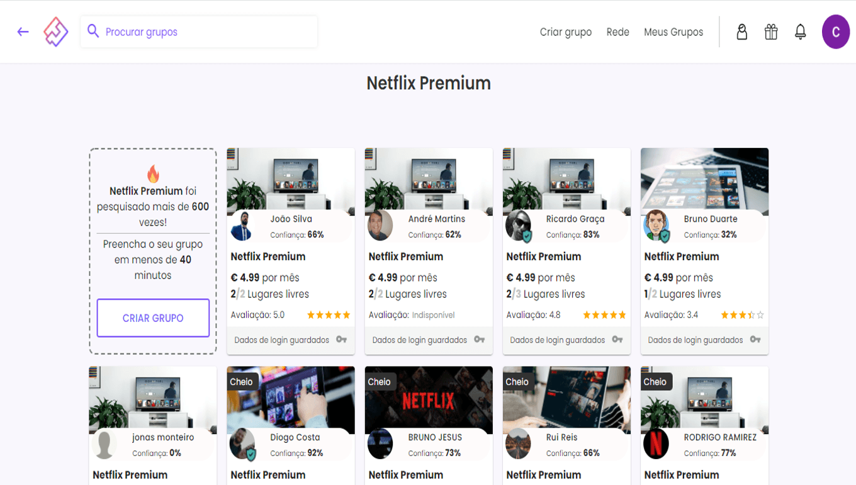Open the purple account avatar C

pyautogui.click(x=836, y=31)
